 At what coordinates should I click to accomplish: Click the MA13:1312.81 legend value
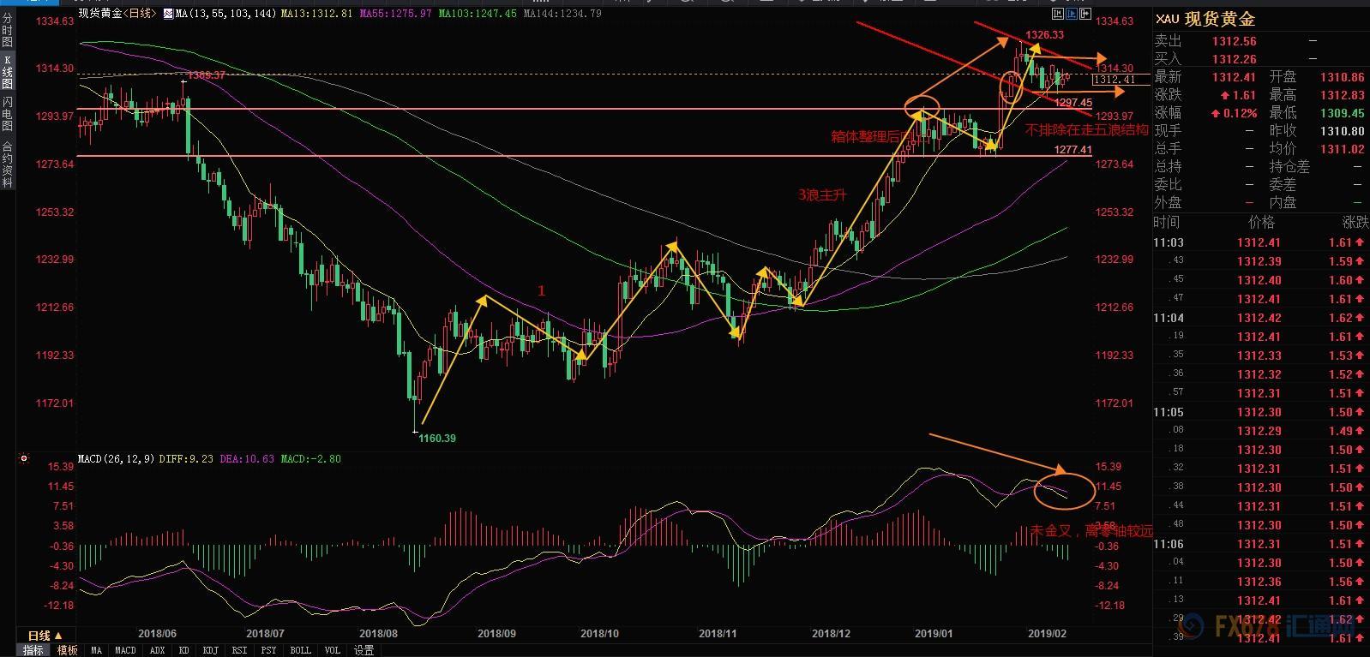[x=316, y=14]
